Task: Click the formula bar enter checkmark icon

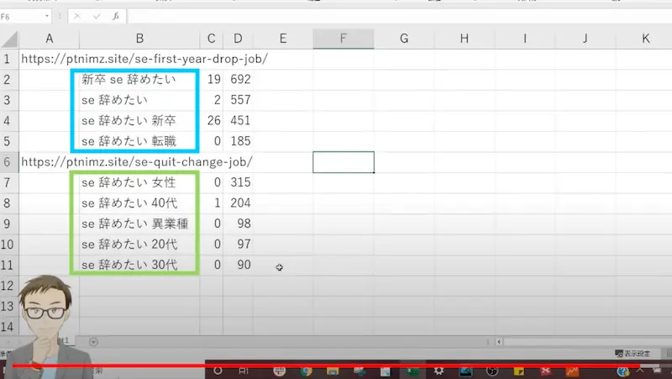Action: point(96,16)
